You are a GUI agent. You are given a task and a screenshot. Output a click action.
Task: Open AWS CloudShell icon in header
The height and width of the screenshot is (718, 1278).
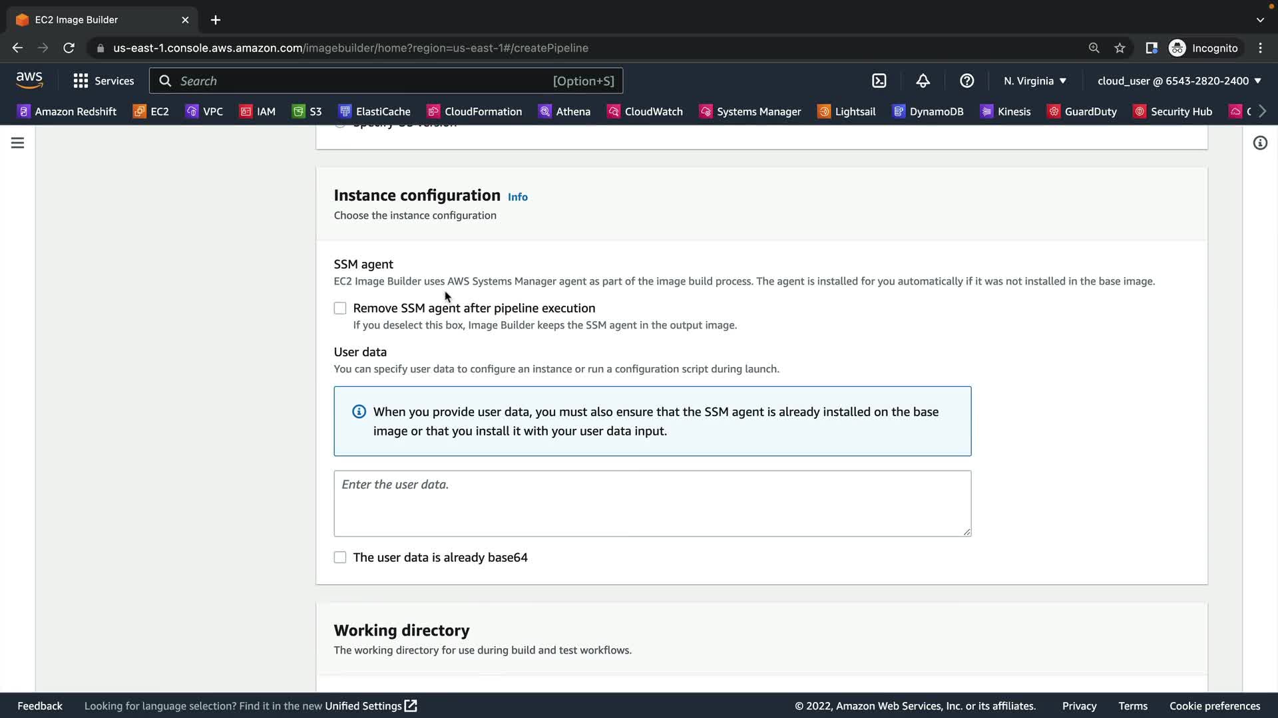[879, 80]
